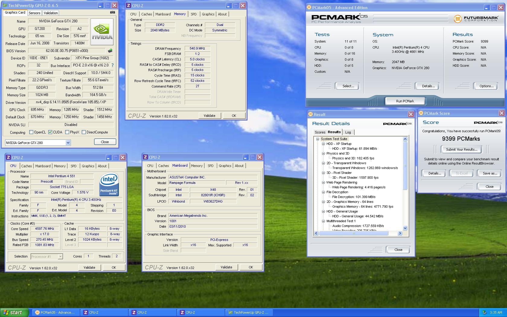Image resolution: width=507 pixels, height=317 pixels.
Task: Close the PCMark Score window with the X
Action: pyautogui.click(x=502, y=113)
